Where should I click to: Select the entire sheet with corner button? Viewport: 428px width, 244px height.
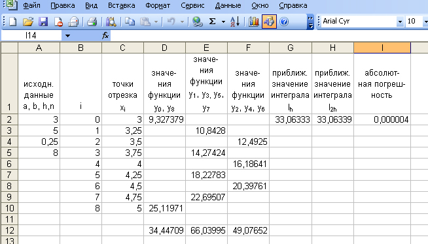pyautogui.click(x=10, y=48)
